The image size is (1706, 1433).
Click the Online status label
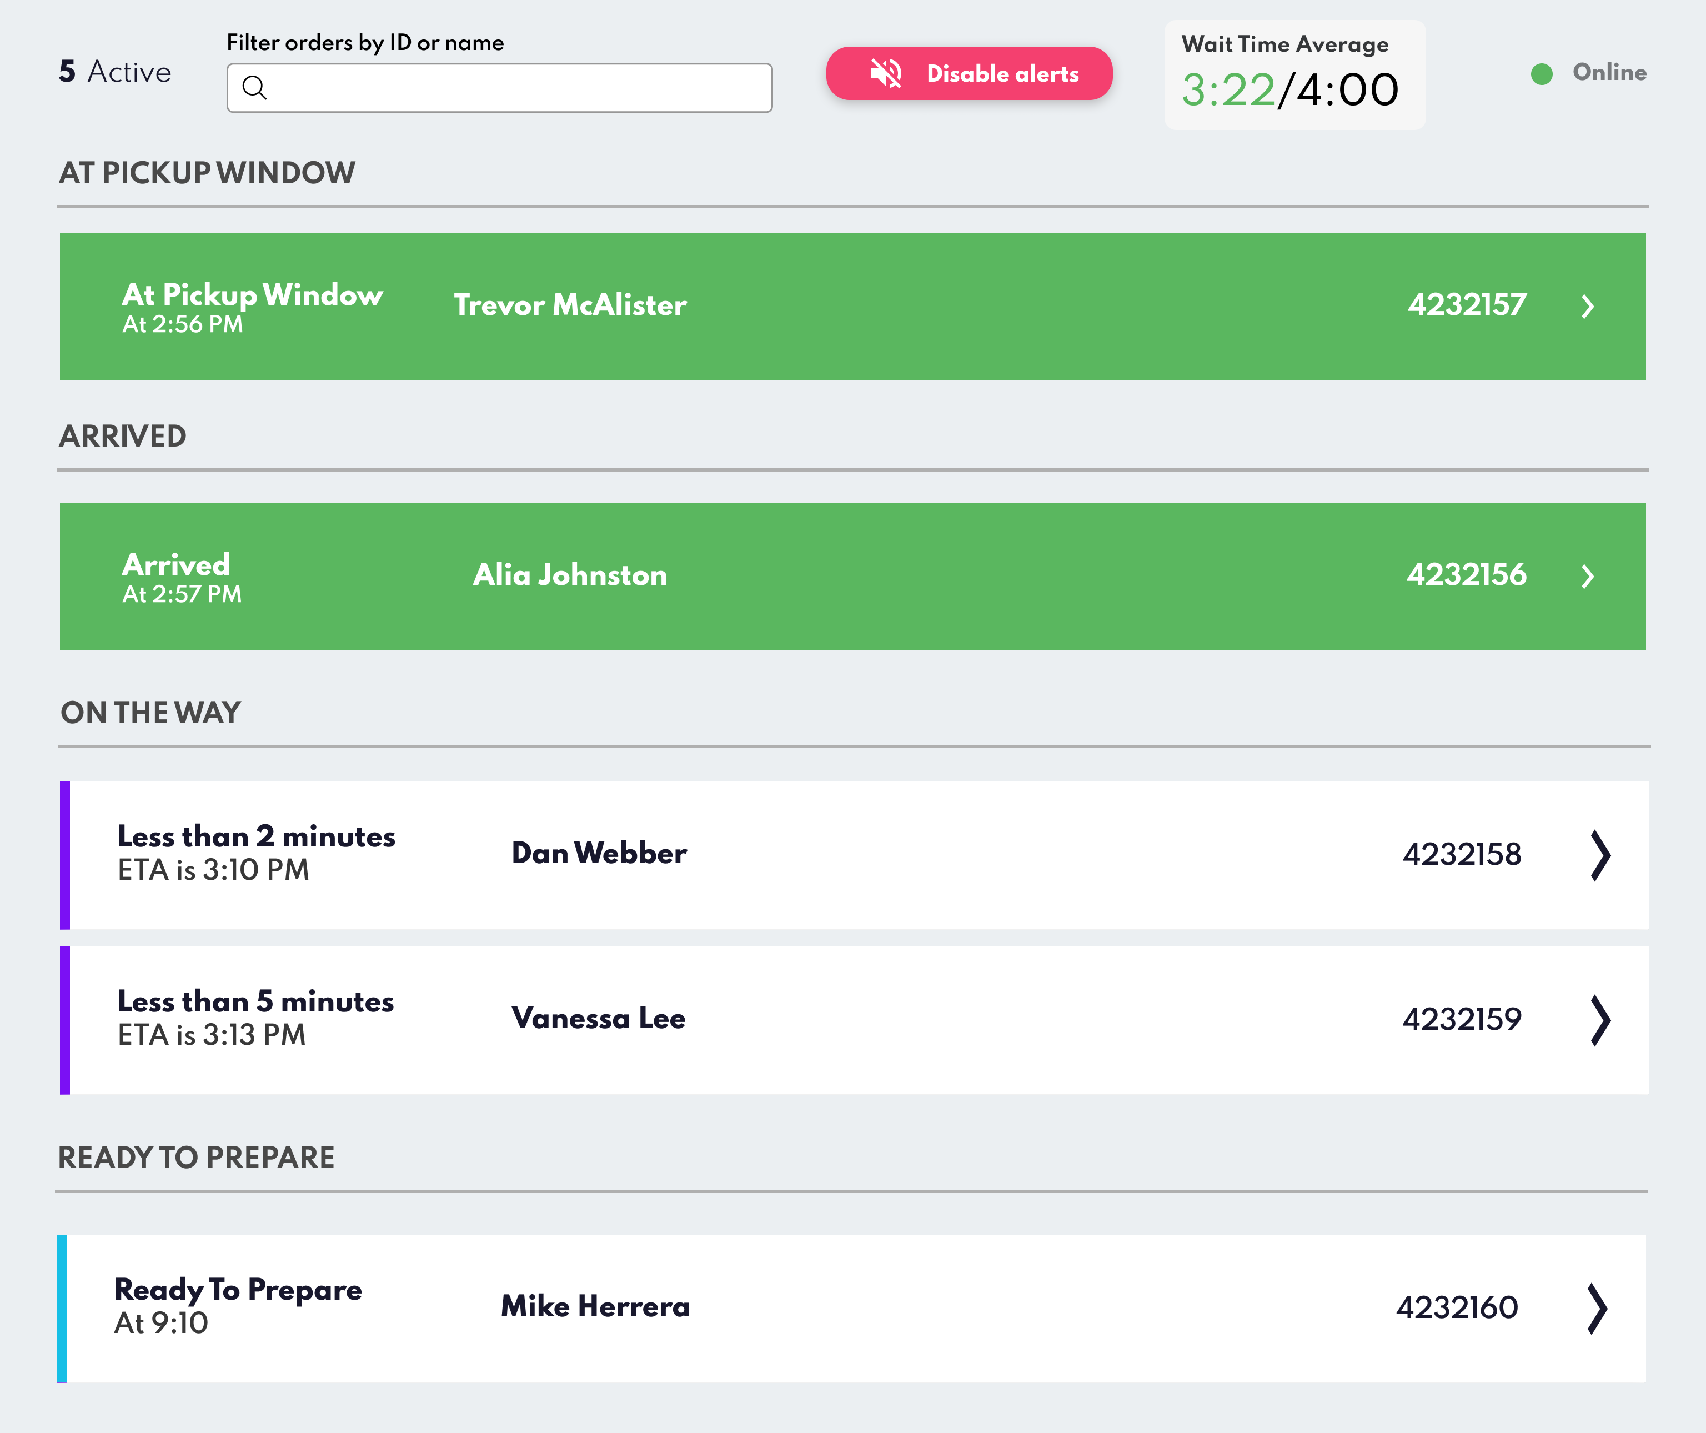1608,72
